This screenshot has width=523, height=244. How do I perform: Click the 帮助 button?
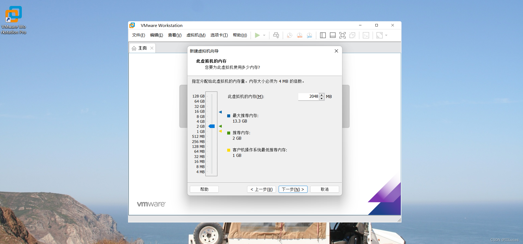point(204,189)
